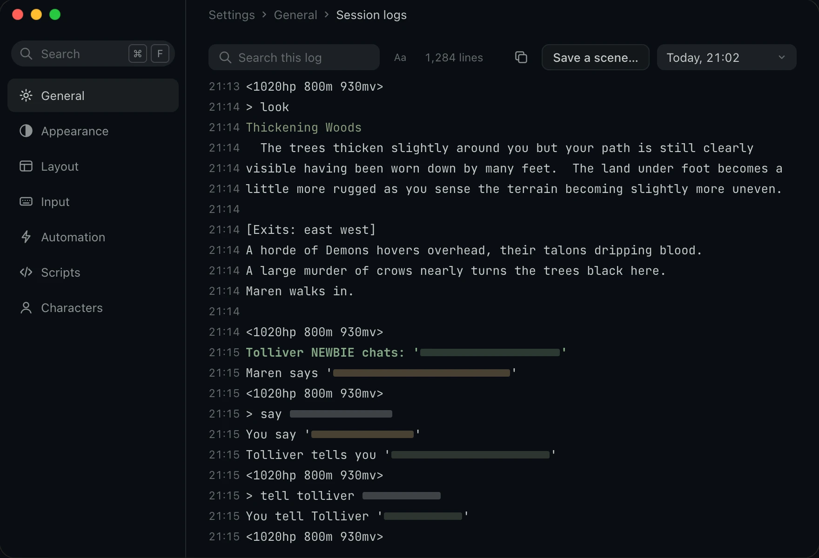Click the session dropdown chevron arrow
Screen dimensions: 819x558
[x=782, y=57]
